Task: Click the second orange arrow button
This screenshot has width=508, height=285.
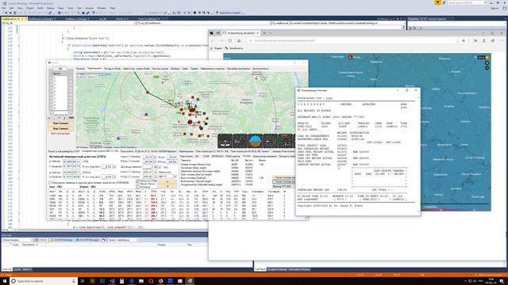Action: 167,186
